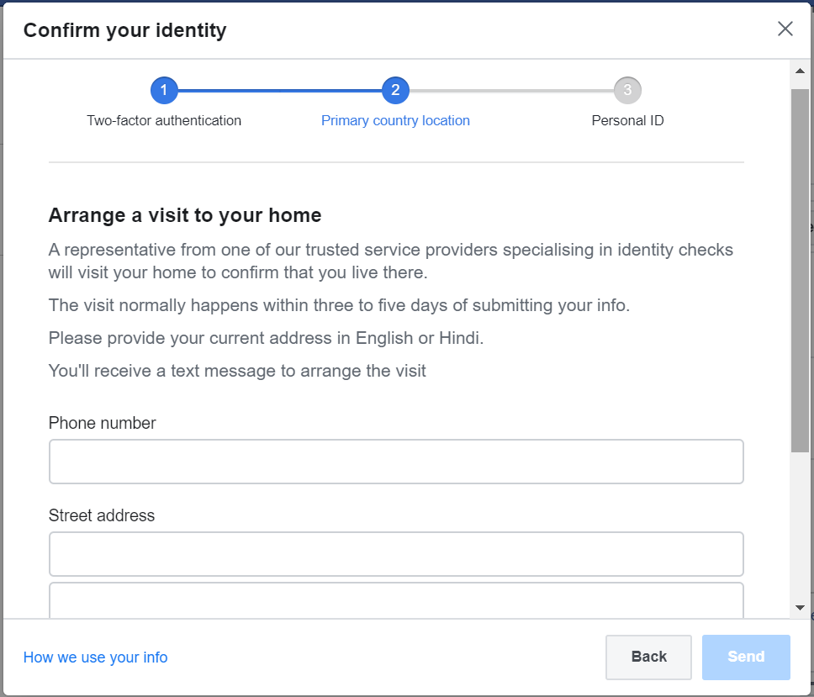The height and width of the screenshot is (697, 814).
Task: Click the first Street address field
Action: 396,554
